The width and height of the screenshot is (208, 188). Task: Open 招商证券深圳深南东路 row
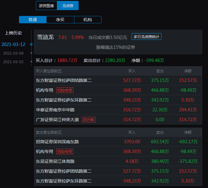(118, 142)
